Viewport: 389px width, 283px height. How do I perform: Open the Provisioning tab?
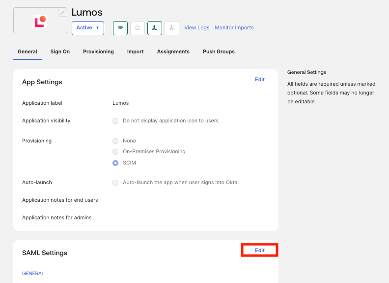click(x=99, y=52)
